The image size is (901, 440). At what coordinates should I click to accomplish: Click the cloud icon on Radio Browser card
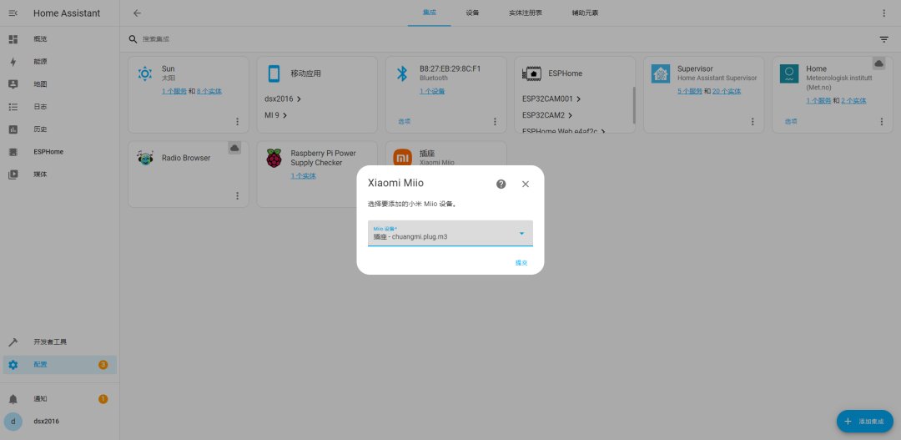tap(234, 148)
